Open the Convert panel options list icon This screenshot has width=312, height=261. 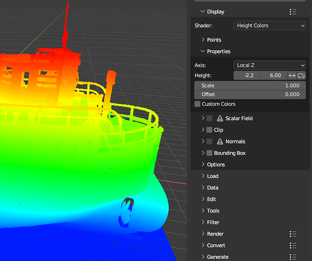coord(293,245)
